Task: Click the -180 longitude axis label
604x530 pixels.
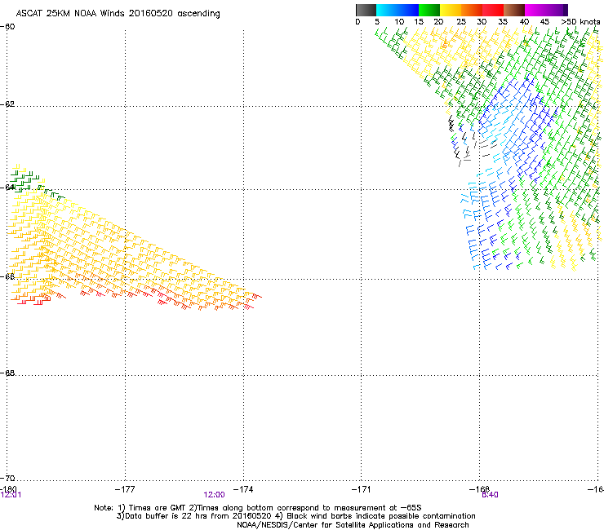Action: coord(8,488)
